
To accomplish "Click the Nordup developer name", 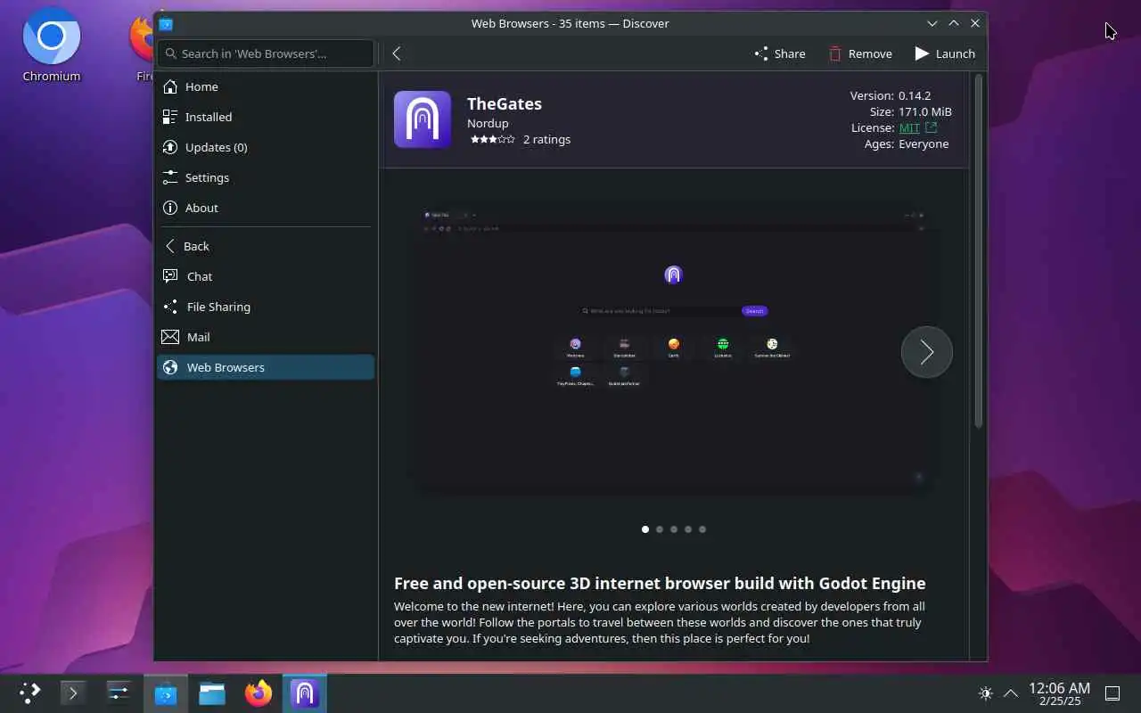I will pos(488,123).
